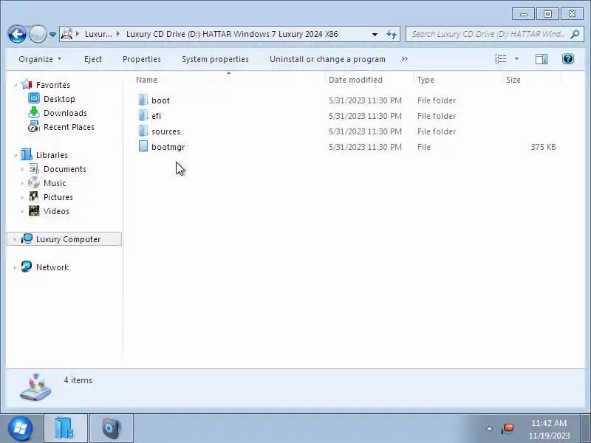Select the sources folder icon
This screenshot has width=591, height=443.
pos(143,131)
